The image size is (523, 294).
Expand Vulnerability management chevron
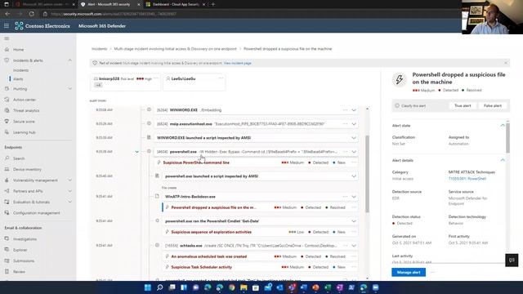click(70, 180)
